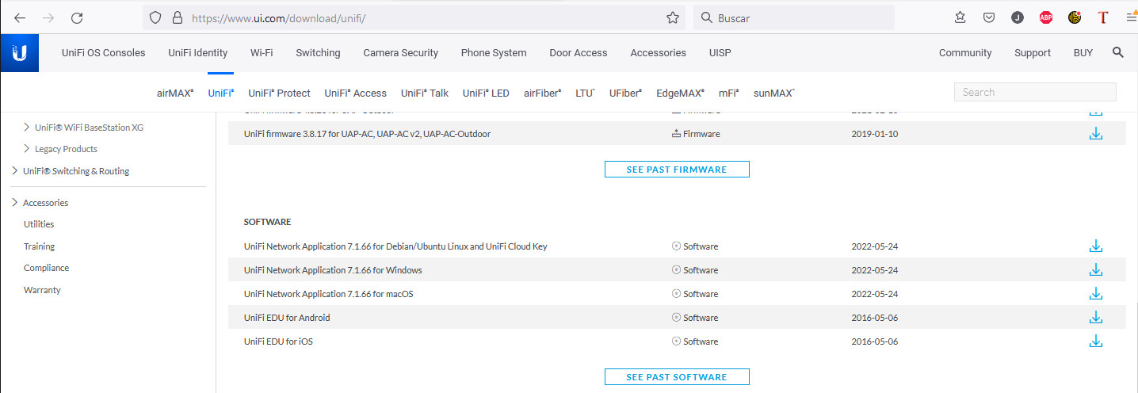Open Compliance in the sidebar
The image size is (1138, 393).
pos(46,268)
